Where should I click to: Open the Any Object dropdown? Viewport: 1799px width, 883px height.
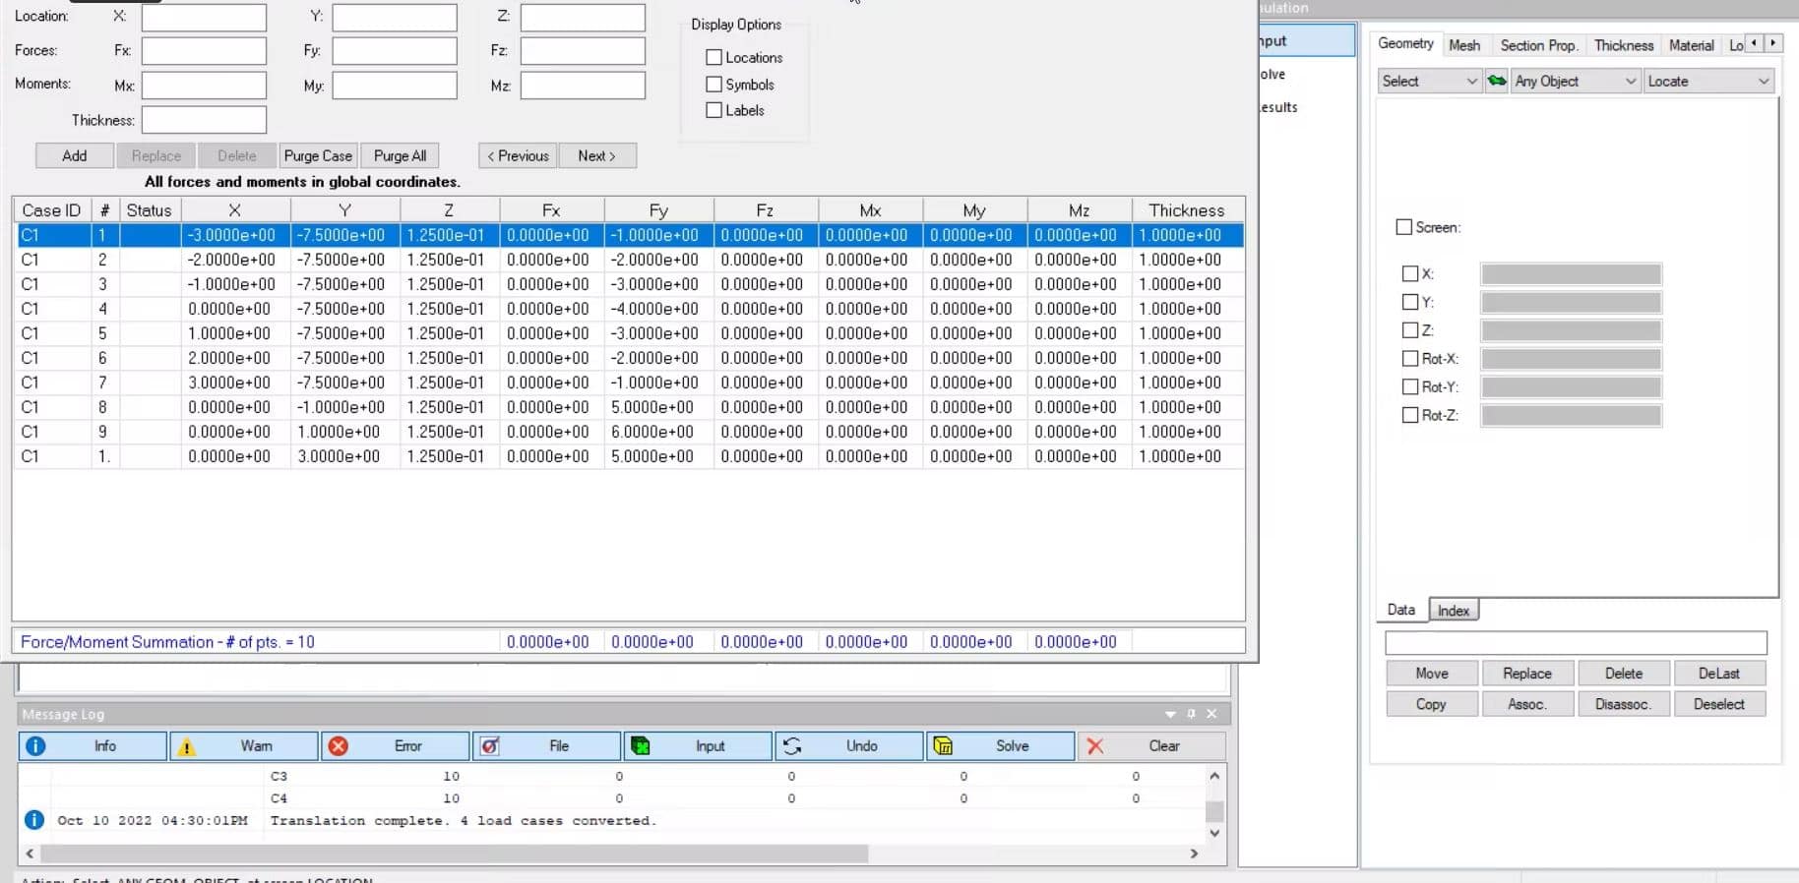(1576, 82)
